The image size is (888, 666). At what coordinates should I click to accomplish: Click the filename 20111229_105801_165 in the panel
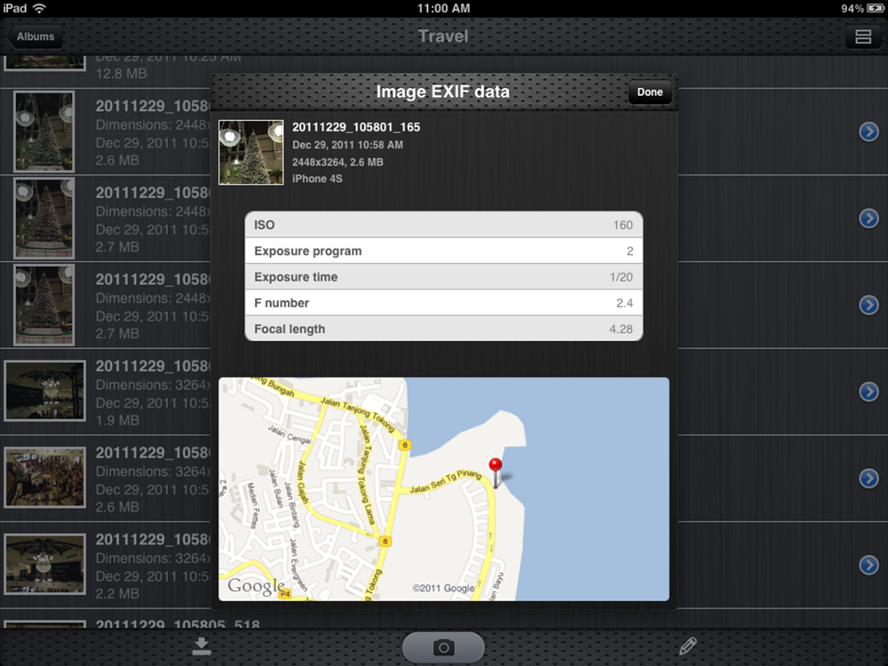coord(356,127)
